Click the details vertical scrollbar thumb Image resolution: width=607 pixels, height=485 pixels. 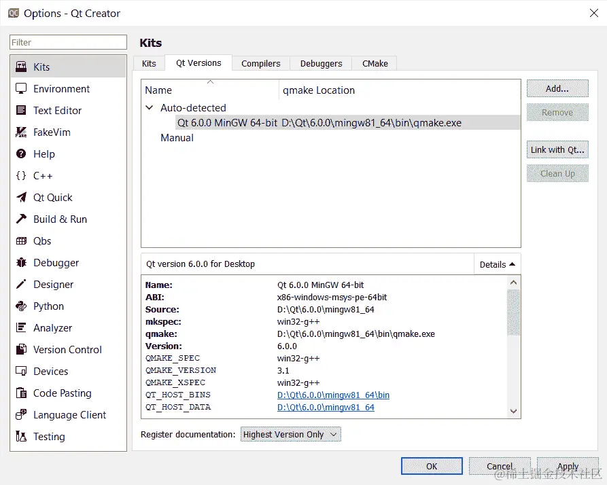(513, 312)
